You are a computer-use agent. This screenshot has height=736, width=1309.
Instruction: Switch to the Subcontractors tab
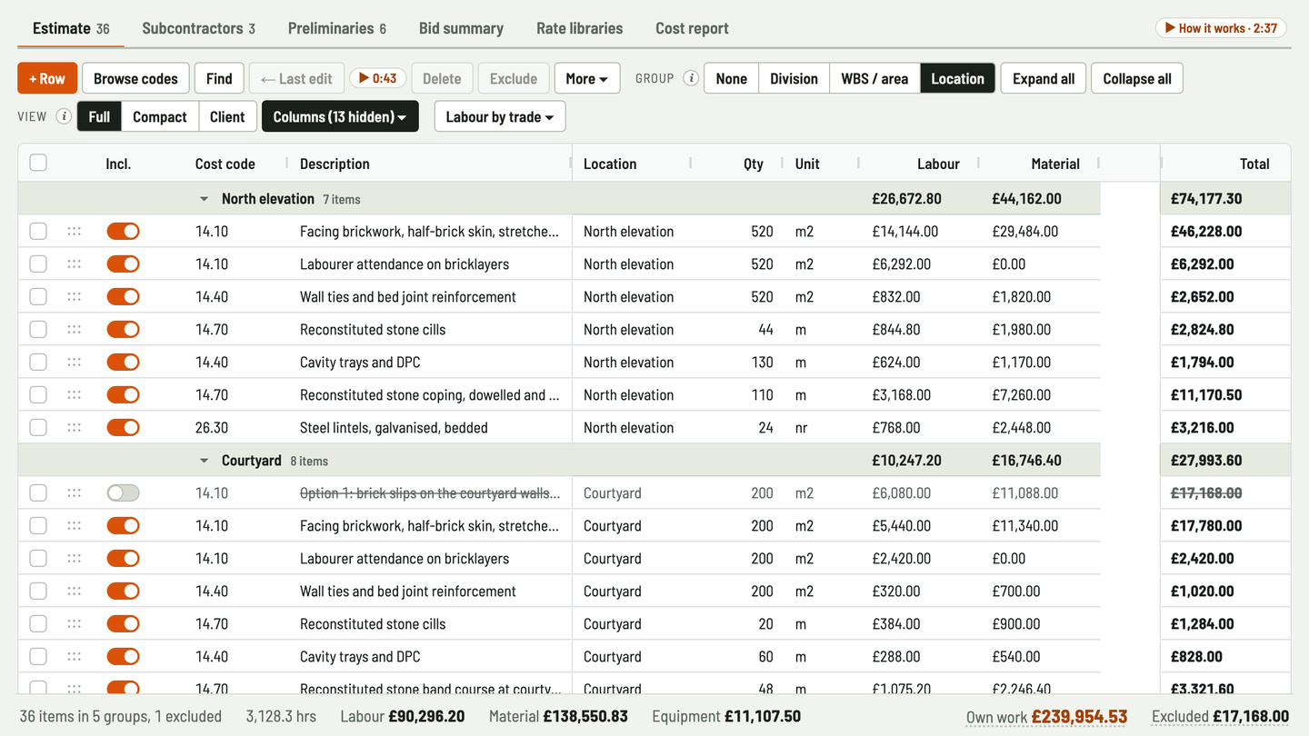click(198, 28)
